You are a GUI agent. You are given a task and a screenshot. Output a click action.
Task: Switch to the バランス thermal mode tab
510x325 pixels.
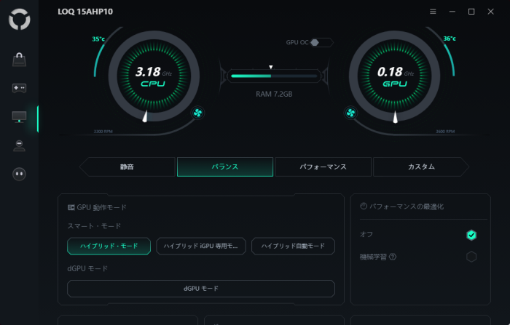coord(225,167)
